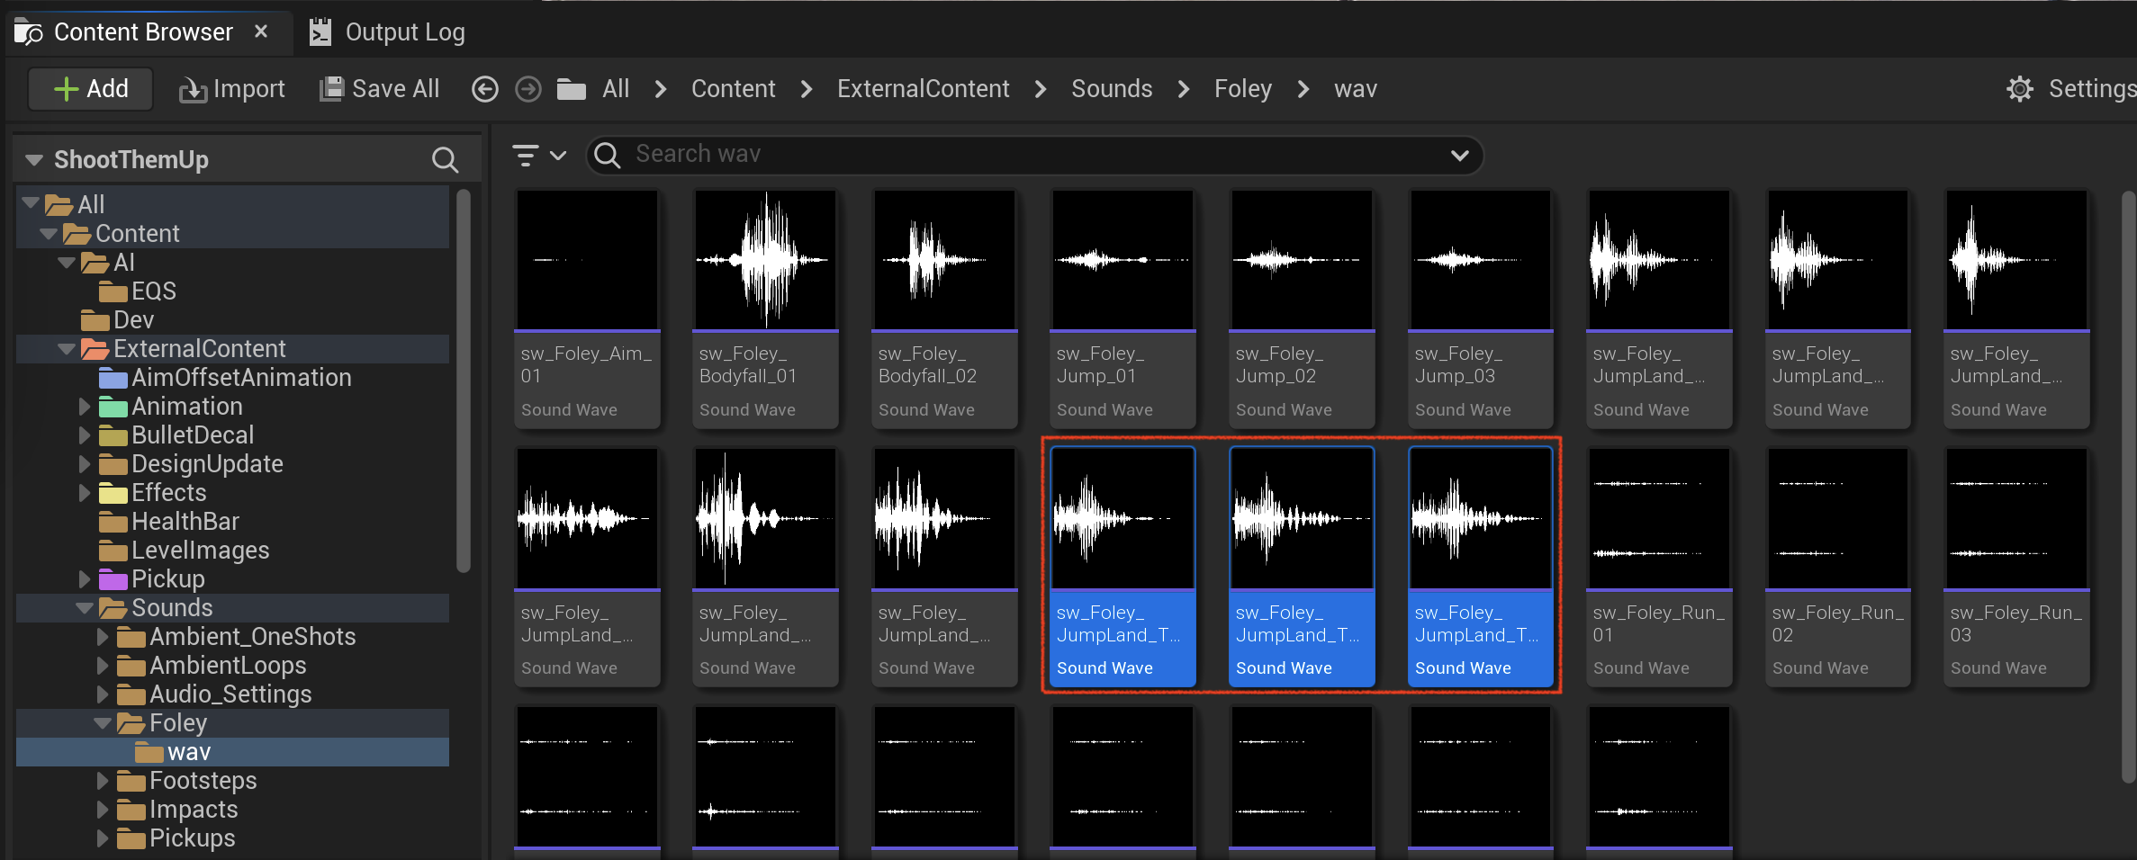The width and height of the screenshot is (2137, 860).
Task: Click the ExternalContent breadcrumb
Action: [923, 89]
